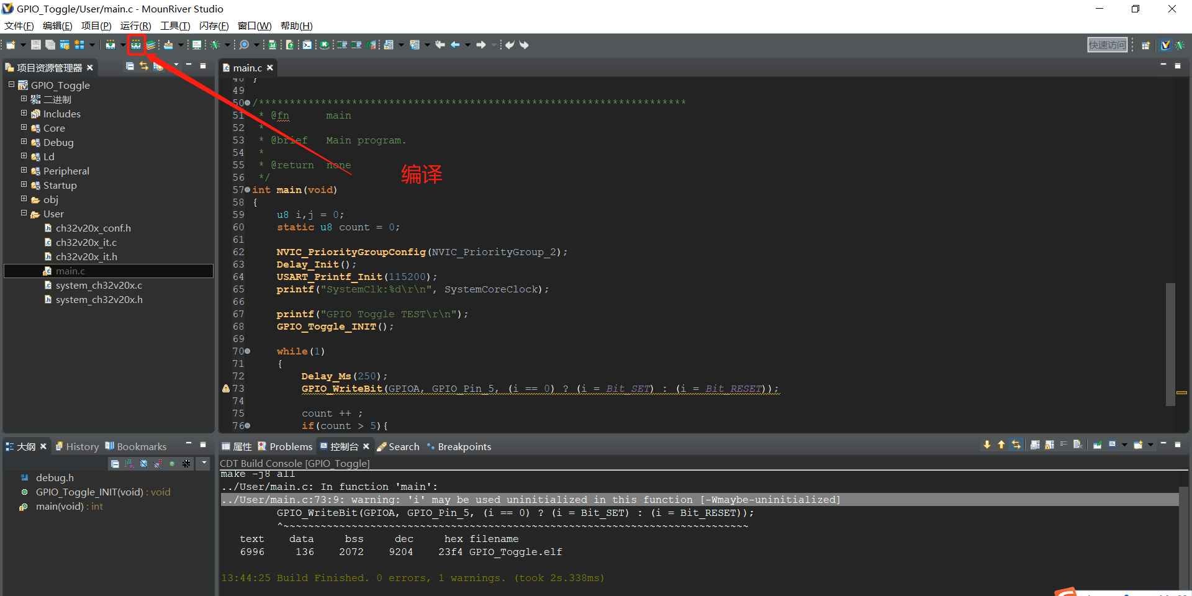The height and width of the screenshot is (596, 1192).
Task: Click the Back blue arrow in toolbar
Action: tap(455, 45)
